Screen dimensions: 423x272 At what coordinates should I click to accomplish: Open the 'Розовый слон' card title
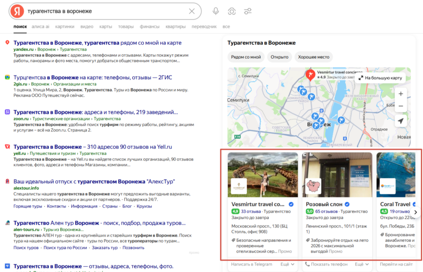pos(324,204)
